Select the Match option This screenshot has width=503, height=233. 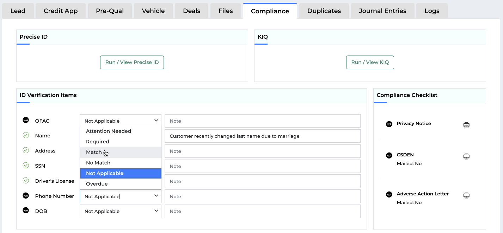click(121, 152)
